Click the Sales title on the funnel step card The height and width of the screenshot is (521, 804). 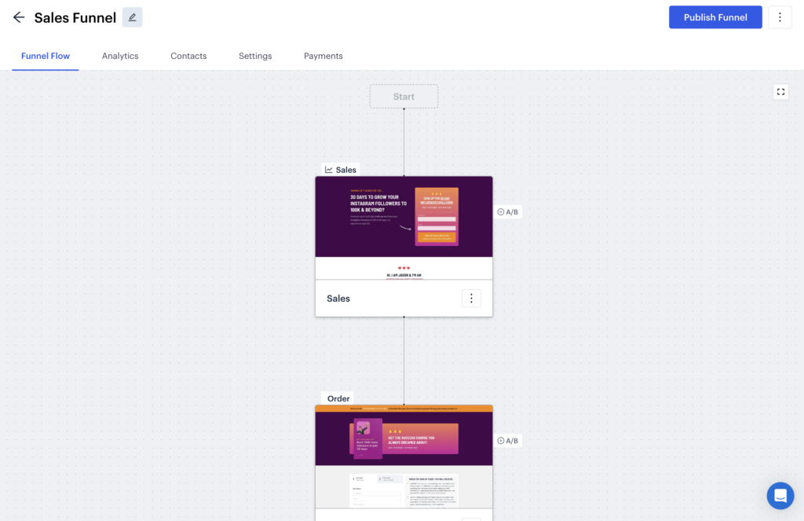(x=338, y=298)
